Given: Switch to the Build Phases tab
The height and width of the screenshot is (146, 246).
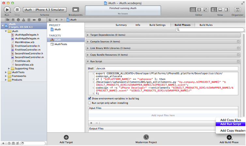Looking at the screenshot, I should [x=182, y=25].
